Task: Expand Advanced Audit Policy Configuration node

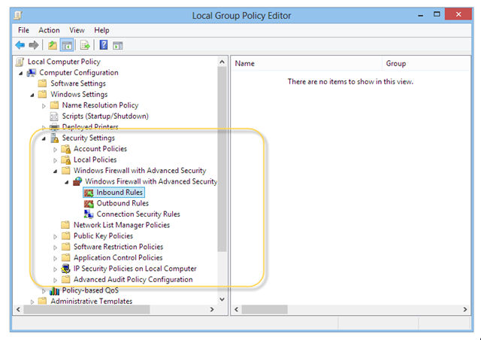Action: (x=55, y=280)
